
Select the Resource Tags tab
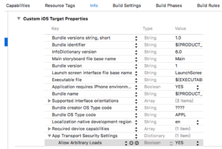[x=60, y=6]
